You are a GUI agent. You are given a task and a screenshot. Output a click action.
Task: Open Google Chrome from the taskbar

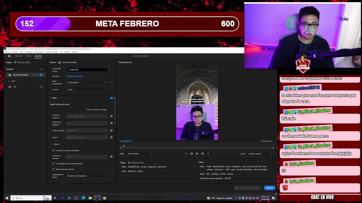pyautogui.click(x=104, y=198)
